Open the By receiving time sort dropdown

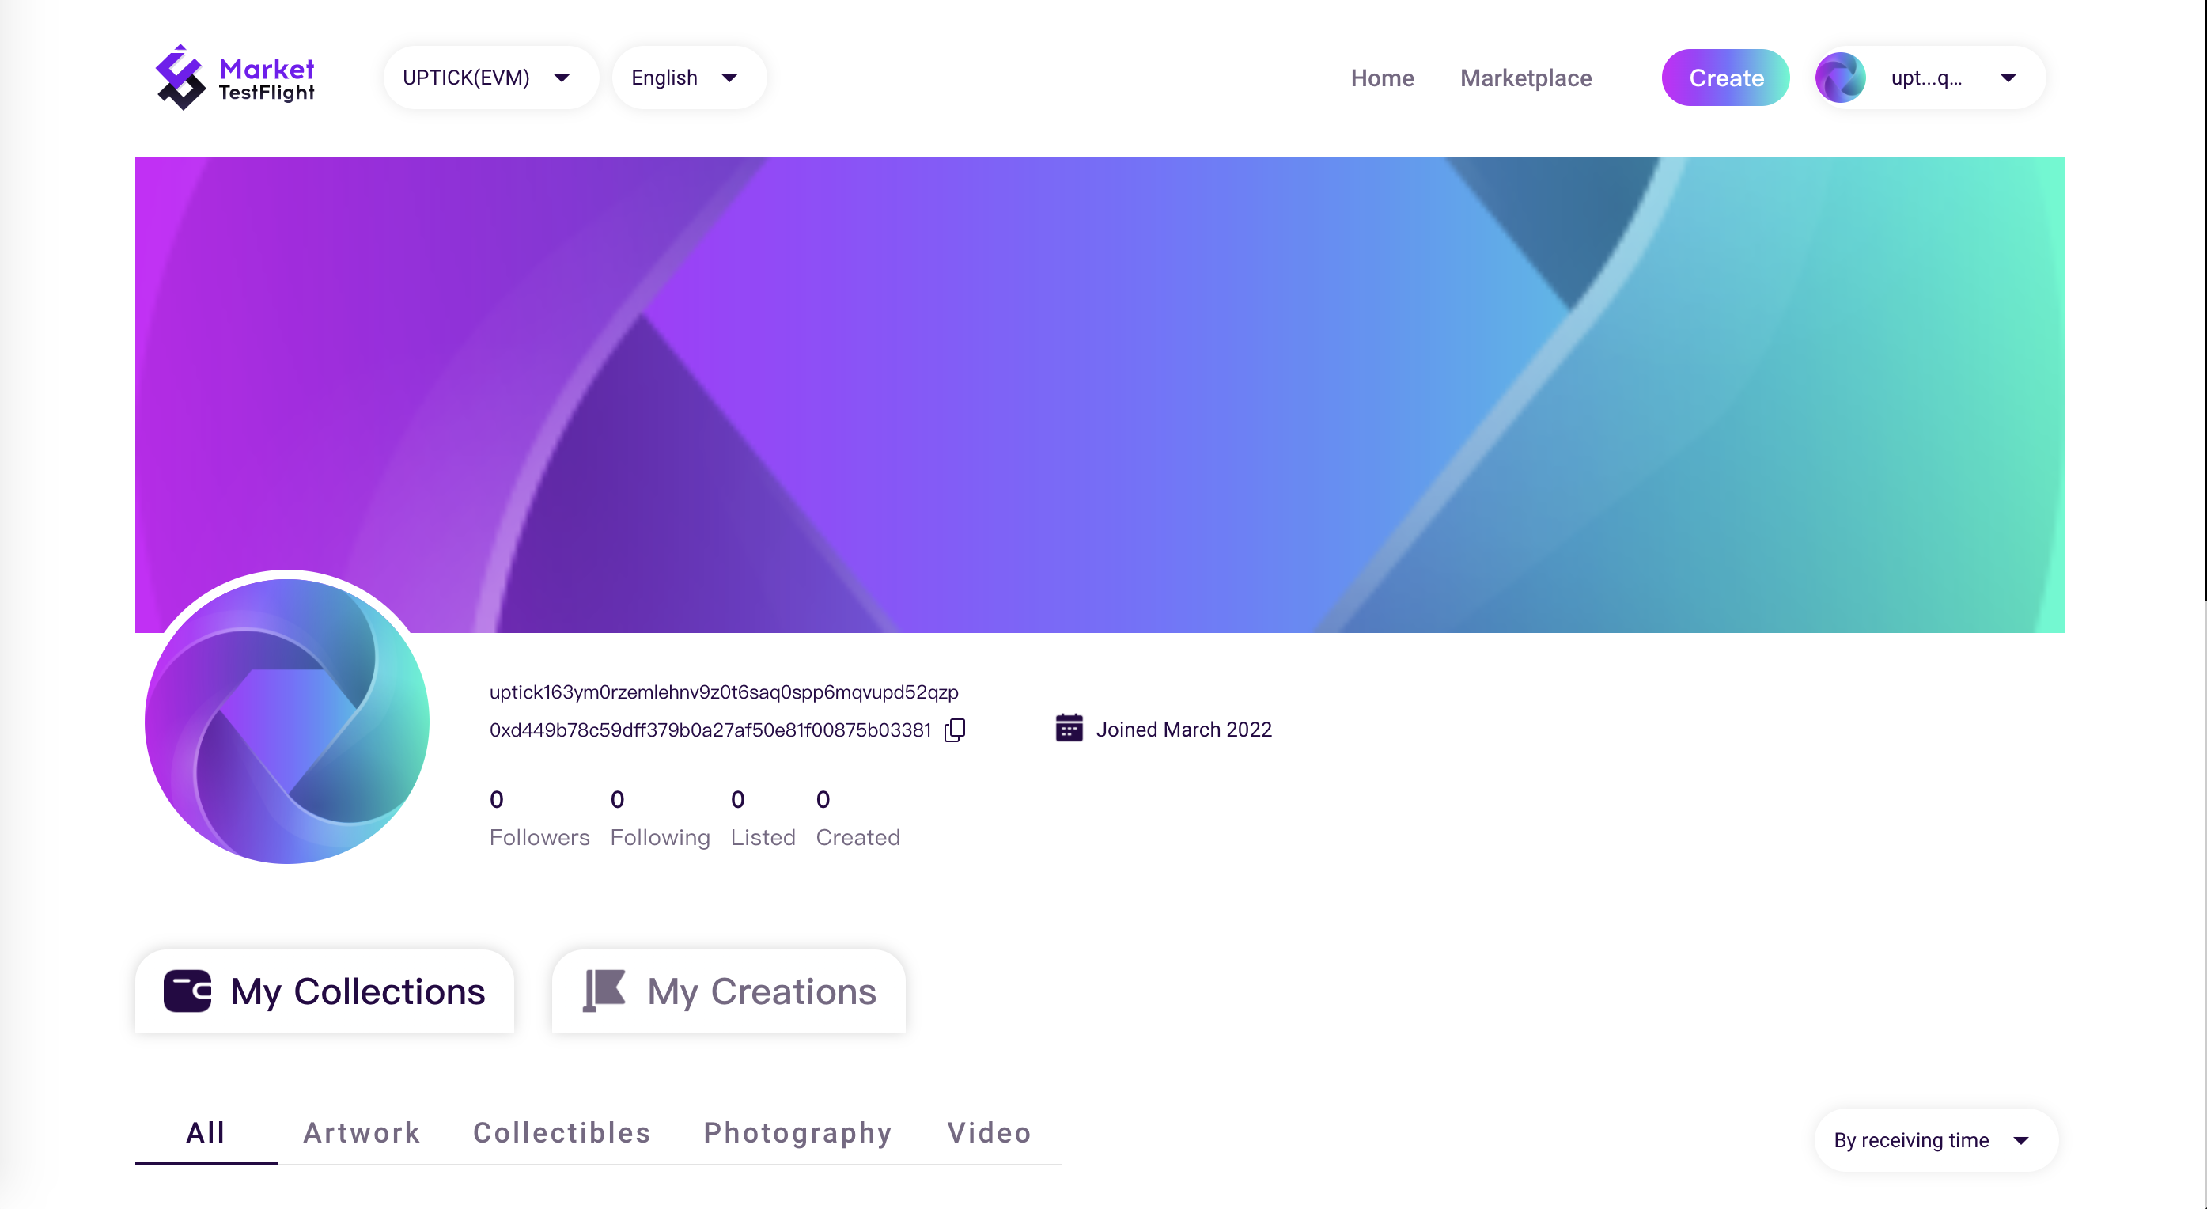[x=1935, y=1139]
